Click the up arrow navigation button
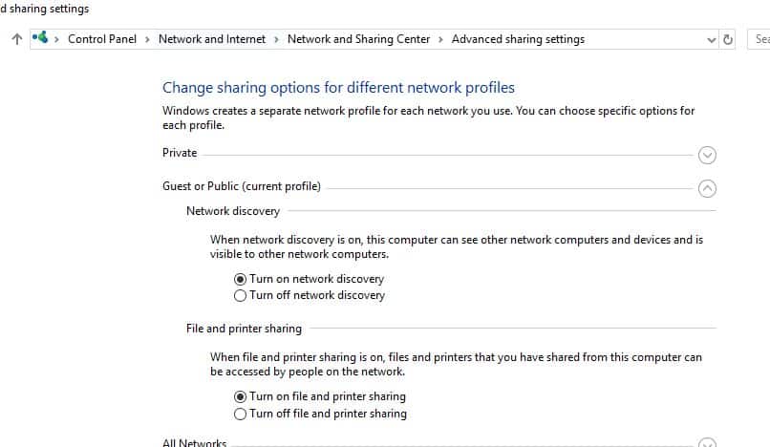 click(15, 39)
